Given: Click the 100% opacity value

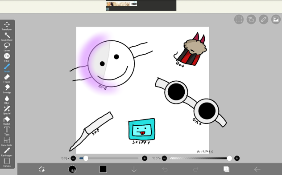Looking at the screenshot, I should click(156, 159).
